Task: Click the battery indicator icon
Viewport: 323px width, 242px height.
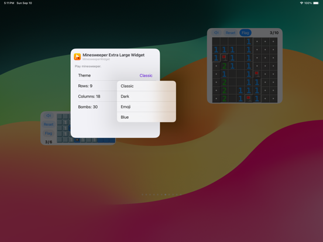Action: click(x=316, y=3)
